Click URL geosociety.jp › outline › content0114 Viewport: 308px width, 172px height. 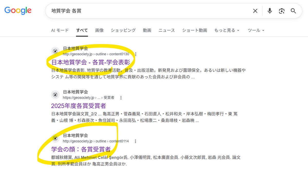[x=96, y=141]
